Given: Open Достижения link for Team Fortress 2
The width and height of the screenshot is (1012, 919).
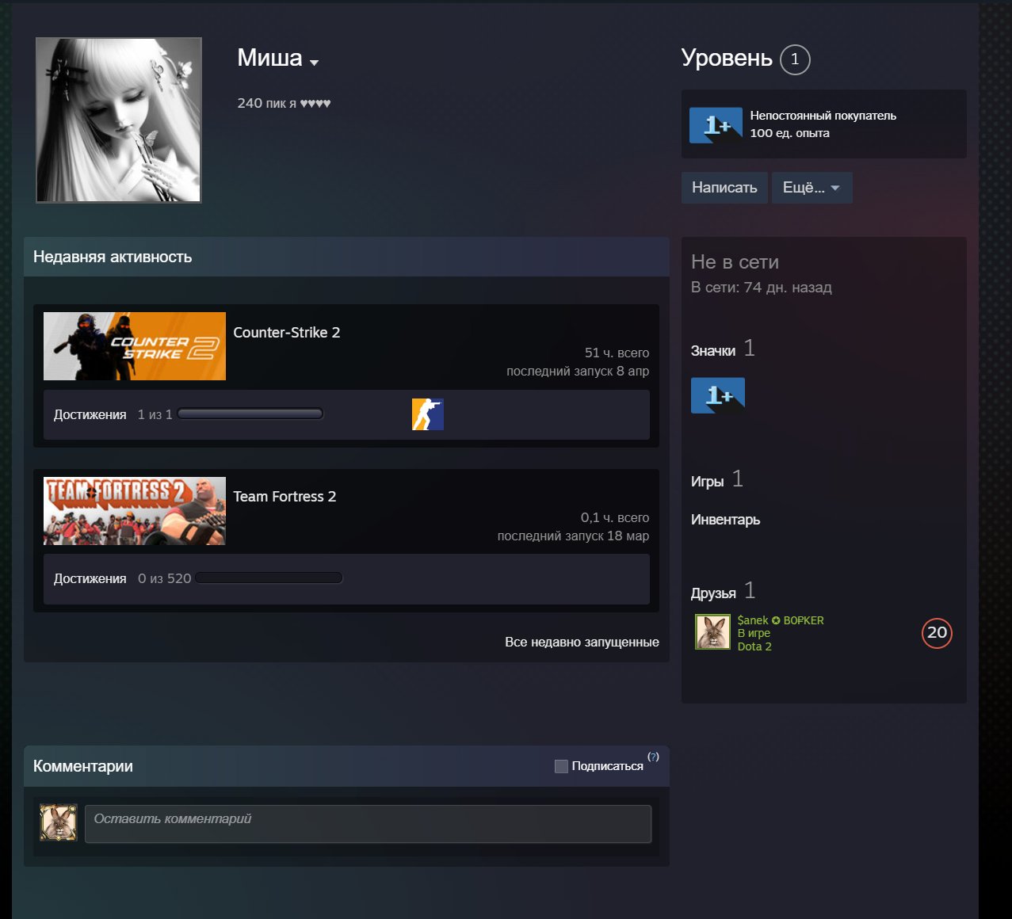Looking at the screenshot, I should point(90,578).
